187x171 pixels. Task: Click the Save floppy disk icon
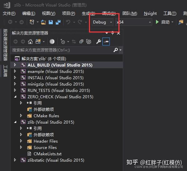[51, 22]
